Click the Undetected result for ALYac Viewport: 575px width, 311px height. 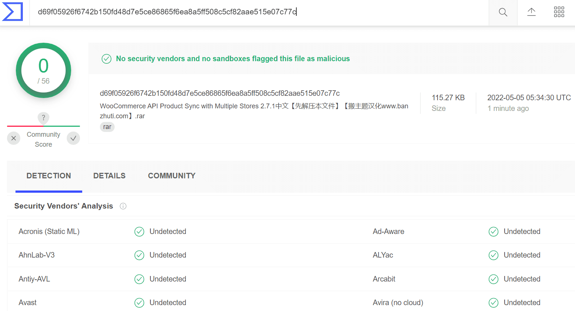click(x=522, y=255)
